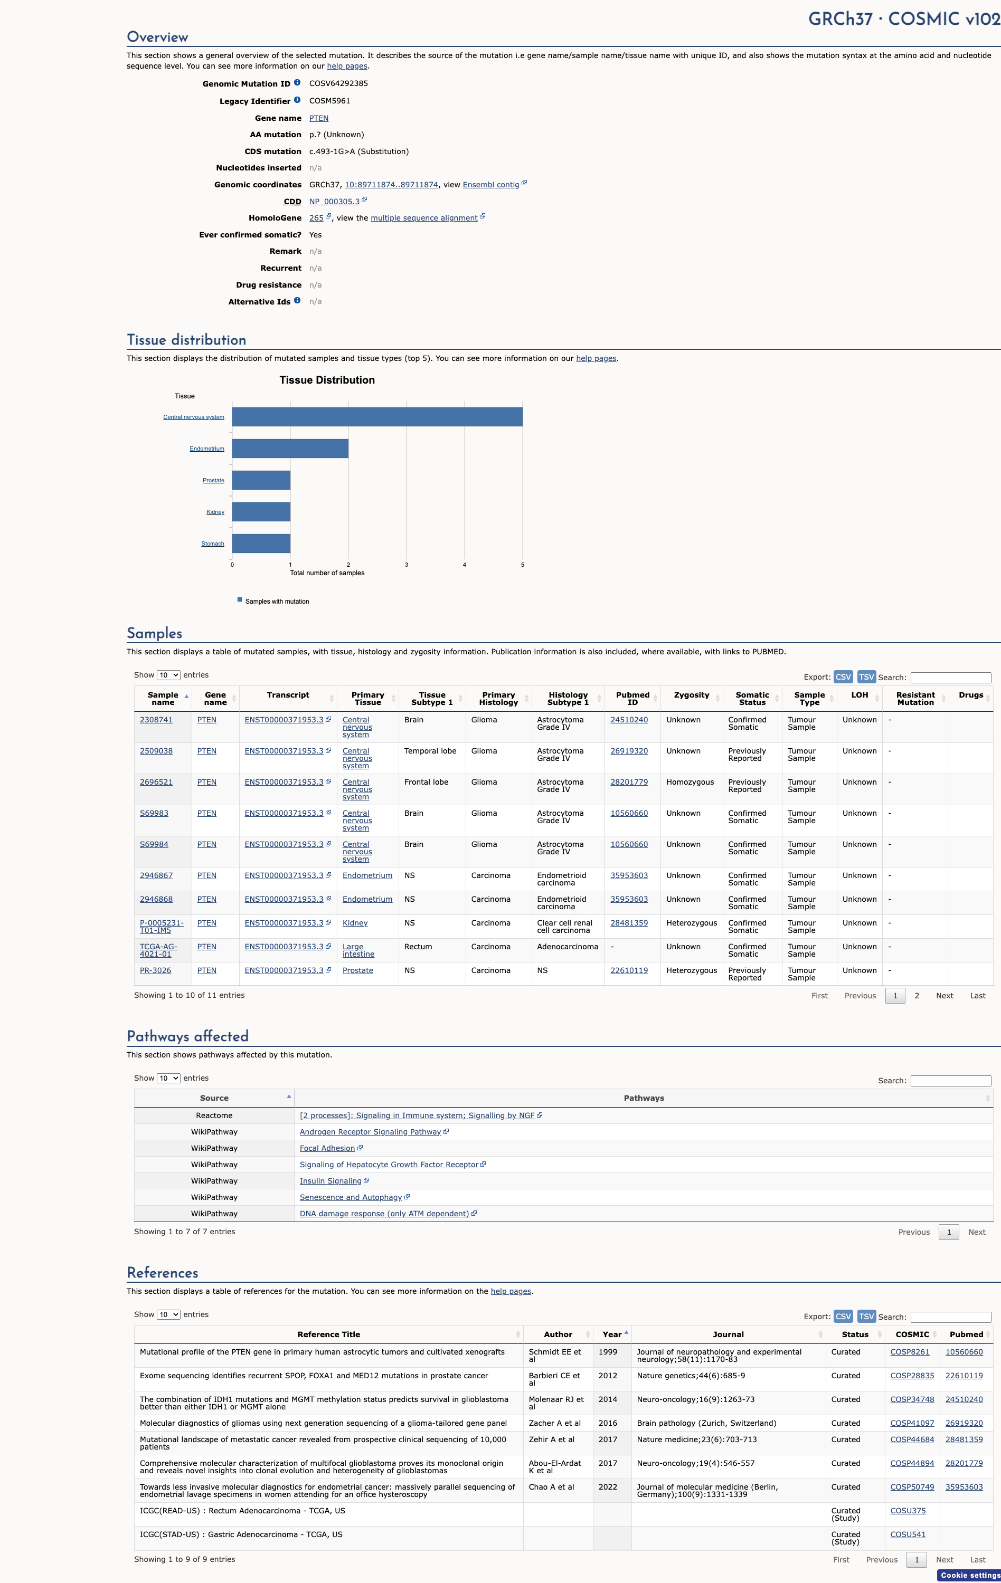Export Samples table as CSV

coord(843,676)
